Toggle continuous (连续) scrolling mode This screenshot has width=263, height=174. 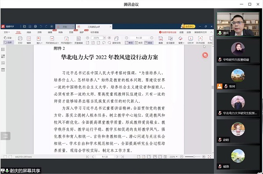point(148,43)
